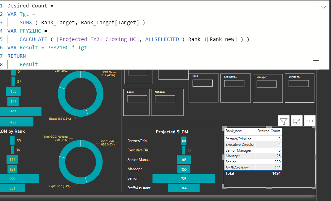The height and width of the screenshot is (201, 331).
Task: Select the Senior Manager bar 163
Action: 184,160
